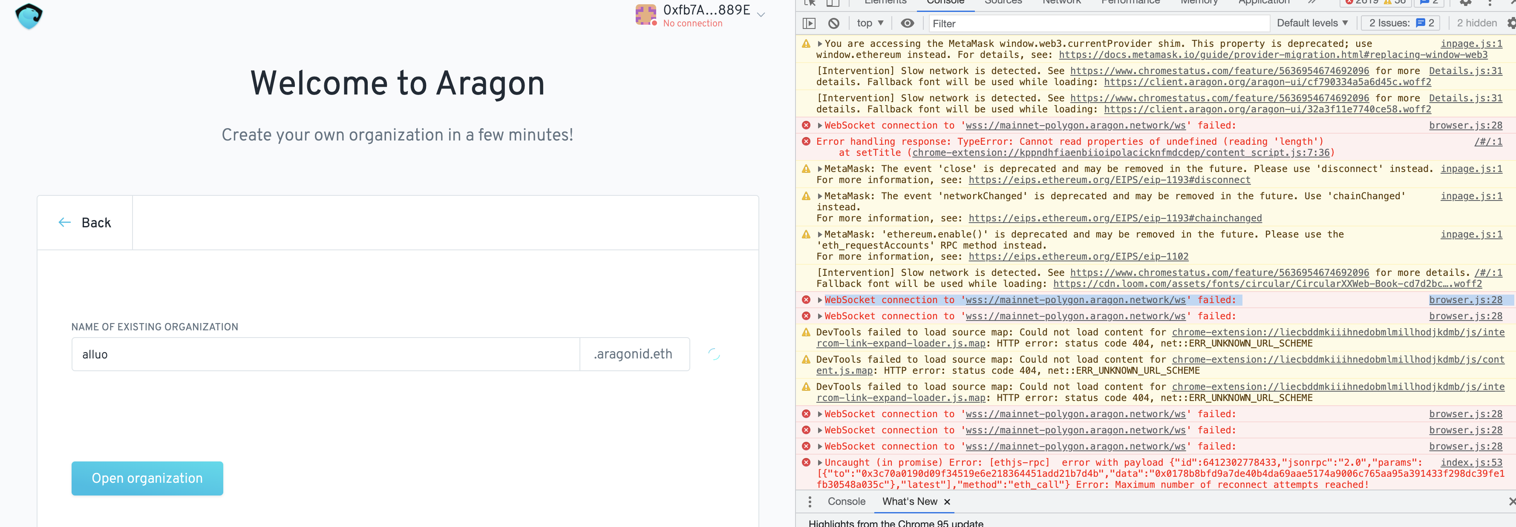Image resolution: width=1516 pixels, height=527 pixels.
Task: Click the Open organization button
Action: [147, 478]
